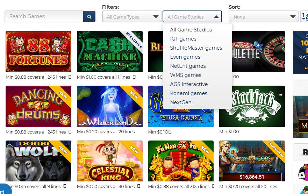Click 'Min $1.00' text under BlackJack
Image resolution: width=308 pixels, height=194 pixels.
pos(229,131)
